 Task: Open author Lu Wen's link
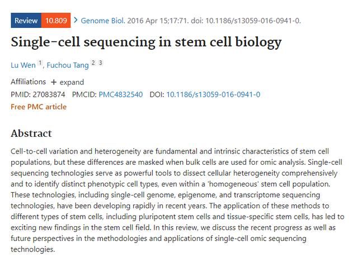[23, 65]
